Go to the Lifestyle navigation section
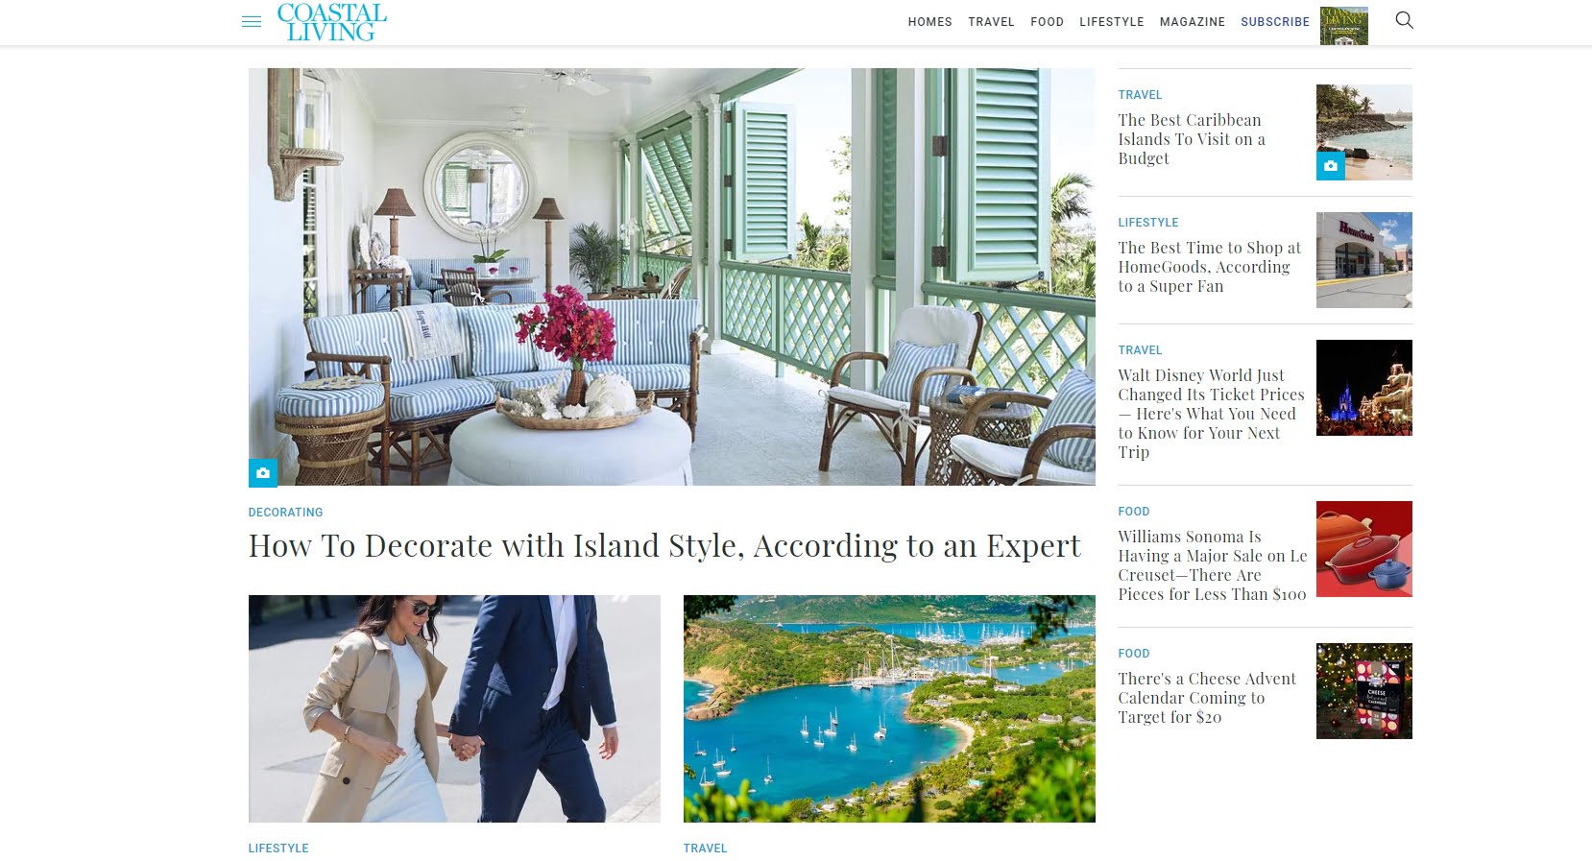Image resolution: width=1592 pixels, height=861 pixels. click(1111, 22)
